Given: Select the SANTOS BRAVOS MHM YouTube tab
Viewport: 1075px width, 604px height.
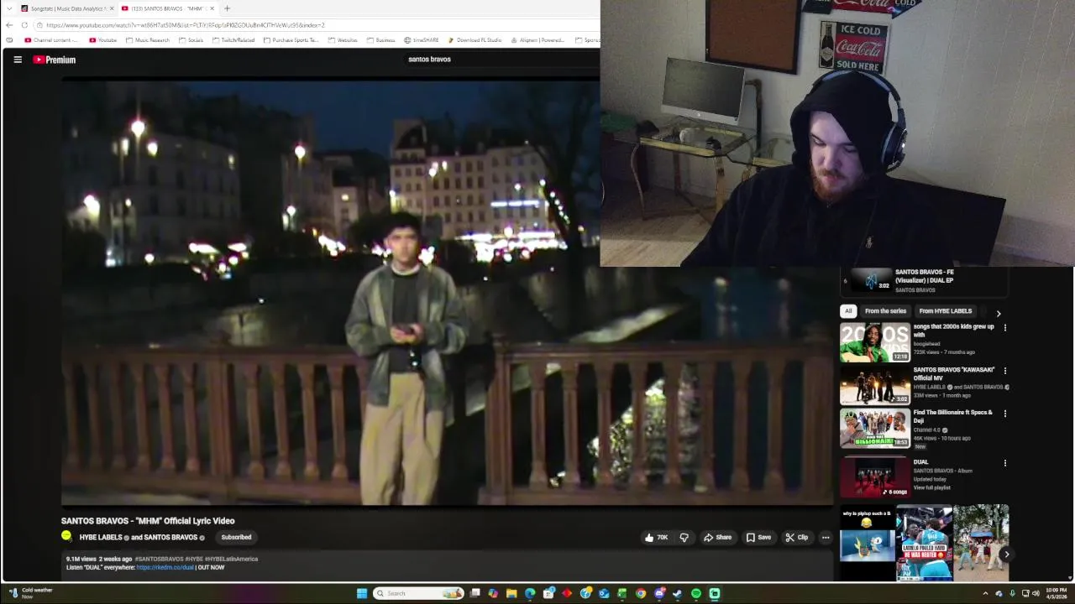Looking at the screenshot, I should point(167,8).
